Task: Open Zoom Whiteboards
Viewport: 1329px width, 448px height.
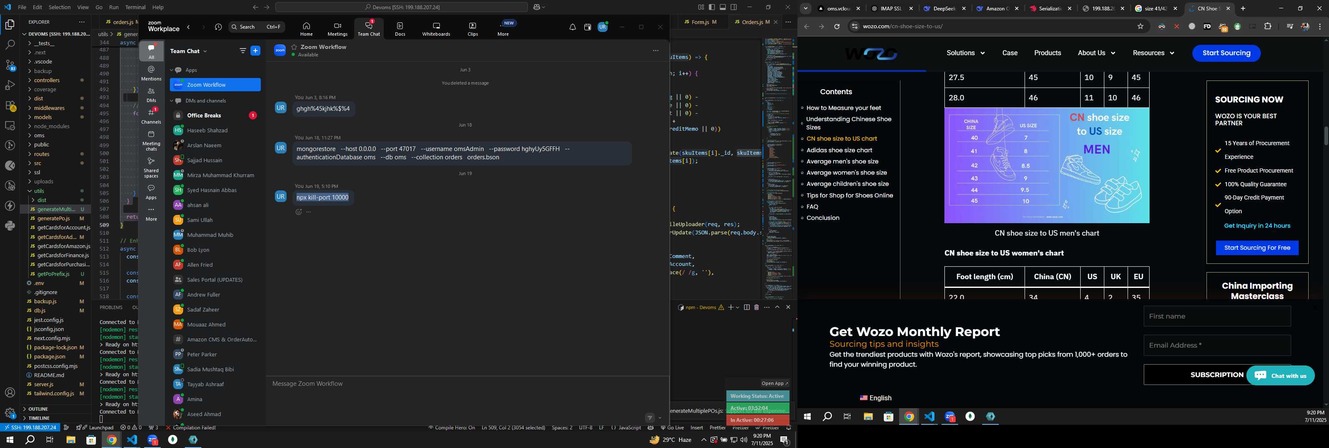Action: tap(436, 29)
